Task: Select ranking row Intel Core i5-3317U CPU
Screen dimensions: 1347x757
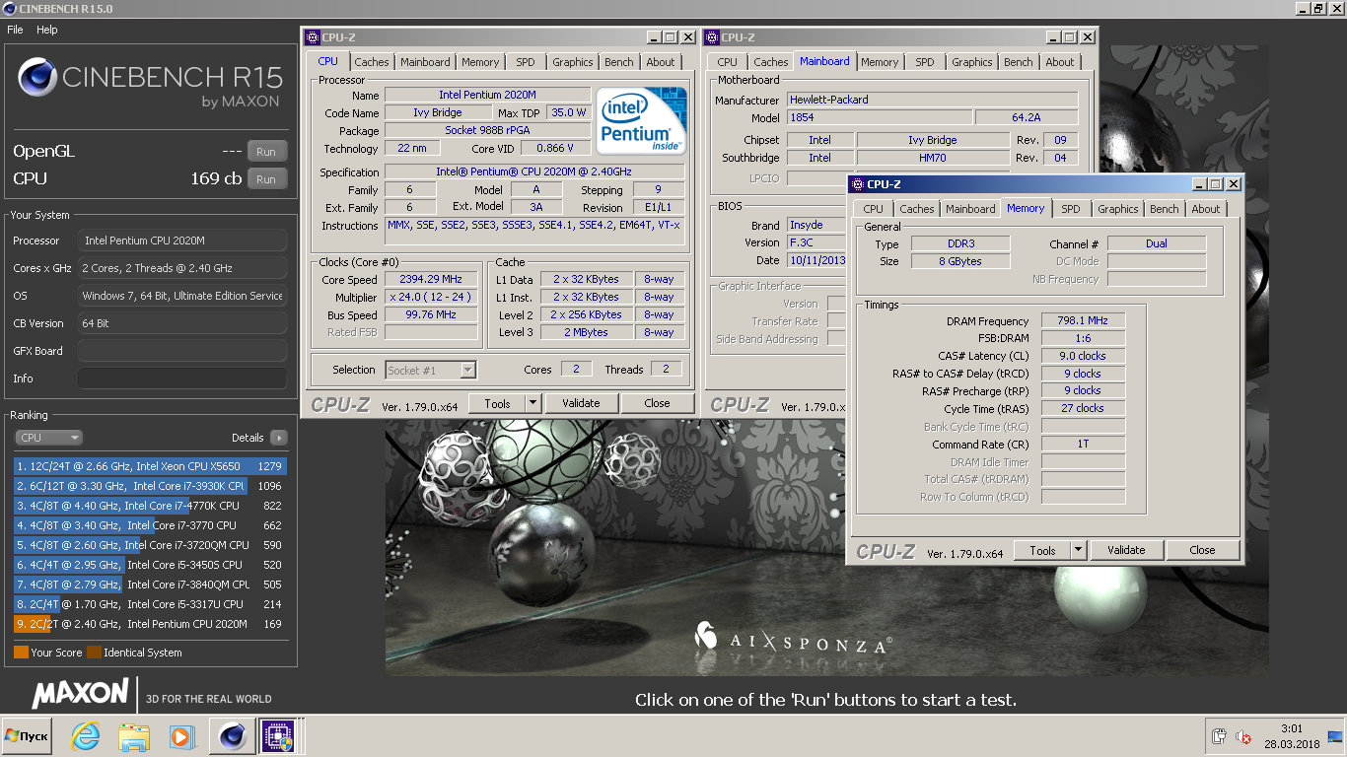Action: click(x=150, y=604)
